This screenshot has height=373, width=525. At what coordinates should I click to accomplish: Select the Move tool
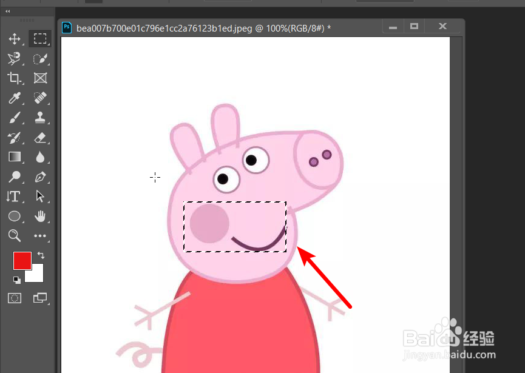click(x=15, y=39)
